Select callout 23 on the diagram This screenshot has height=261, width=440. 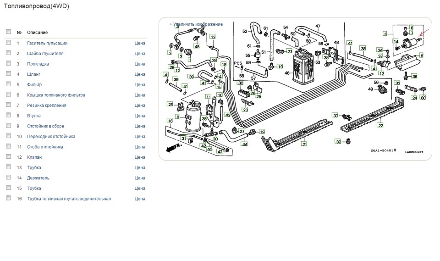(x=245, y=110)
